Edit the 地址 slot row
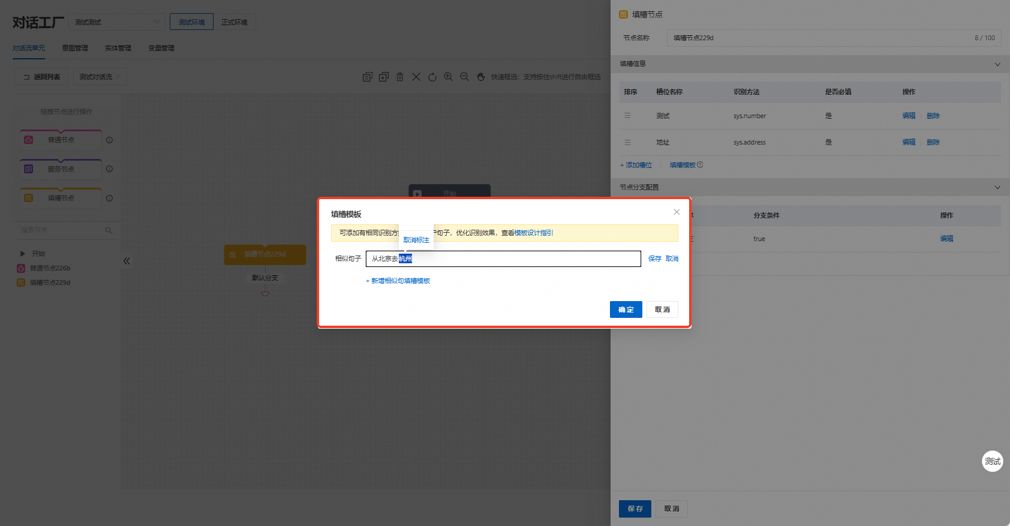 [x=909, y=142]
